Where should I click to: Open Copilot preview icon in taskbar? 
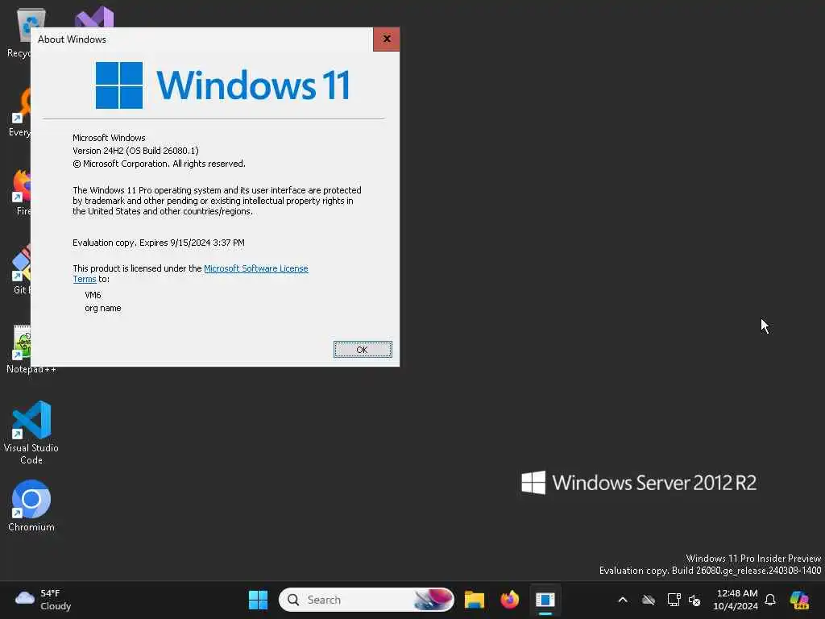tap(799, 600)
